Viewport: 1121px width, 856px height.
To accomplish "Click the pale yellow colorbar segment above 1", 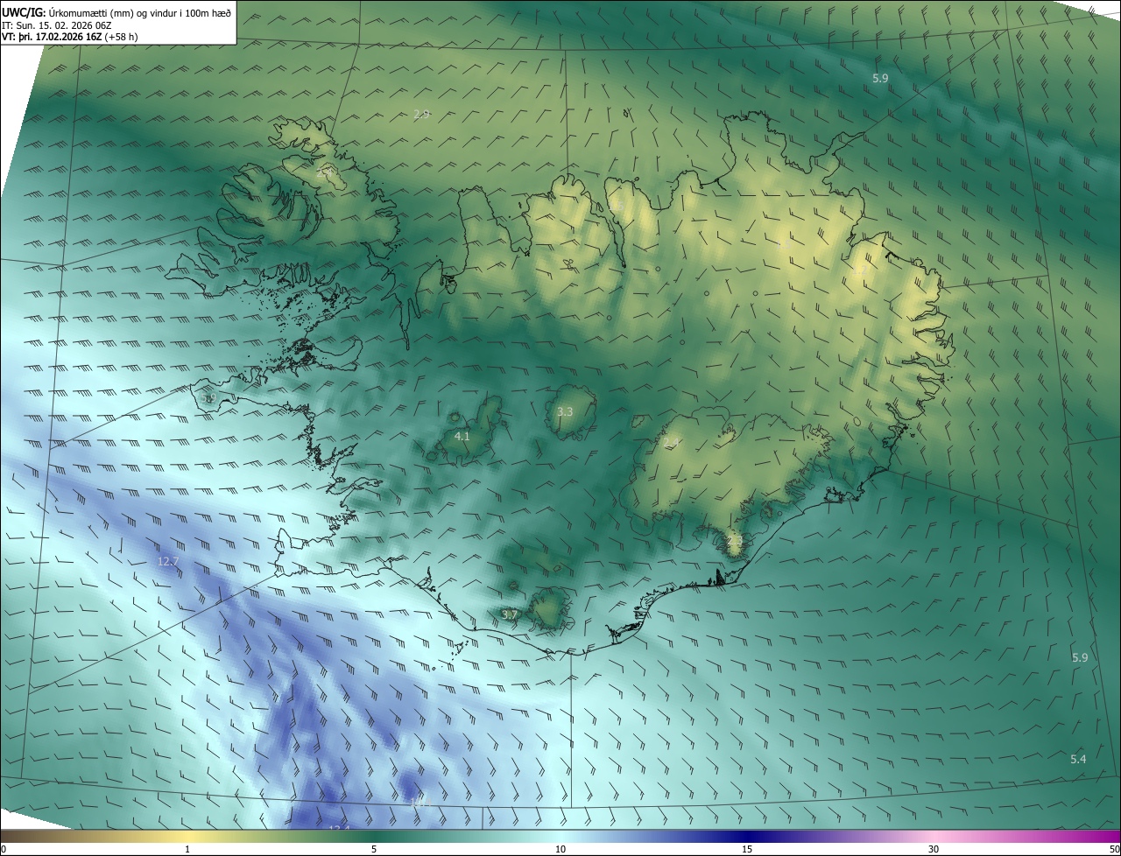I will tap(187, 837).
